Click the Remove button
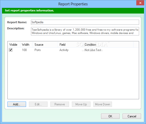Viewport: 146px width, 124px height. 60,104
